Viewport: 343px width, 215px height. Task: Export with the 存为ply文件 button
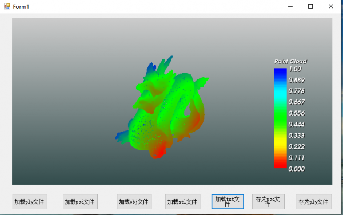click(x=314, y=201)
